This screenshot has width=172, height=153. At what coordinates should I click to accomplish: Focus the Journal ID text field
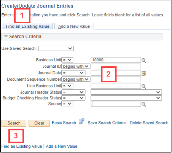coord(116,66)
